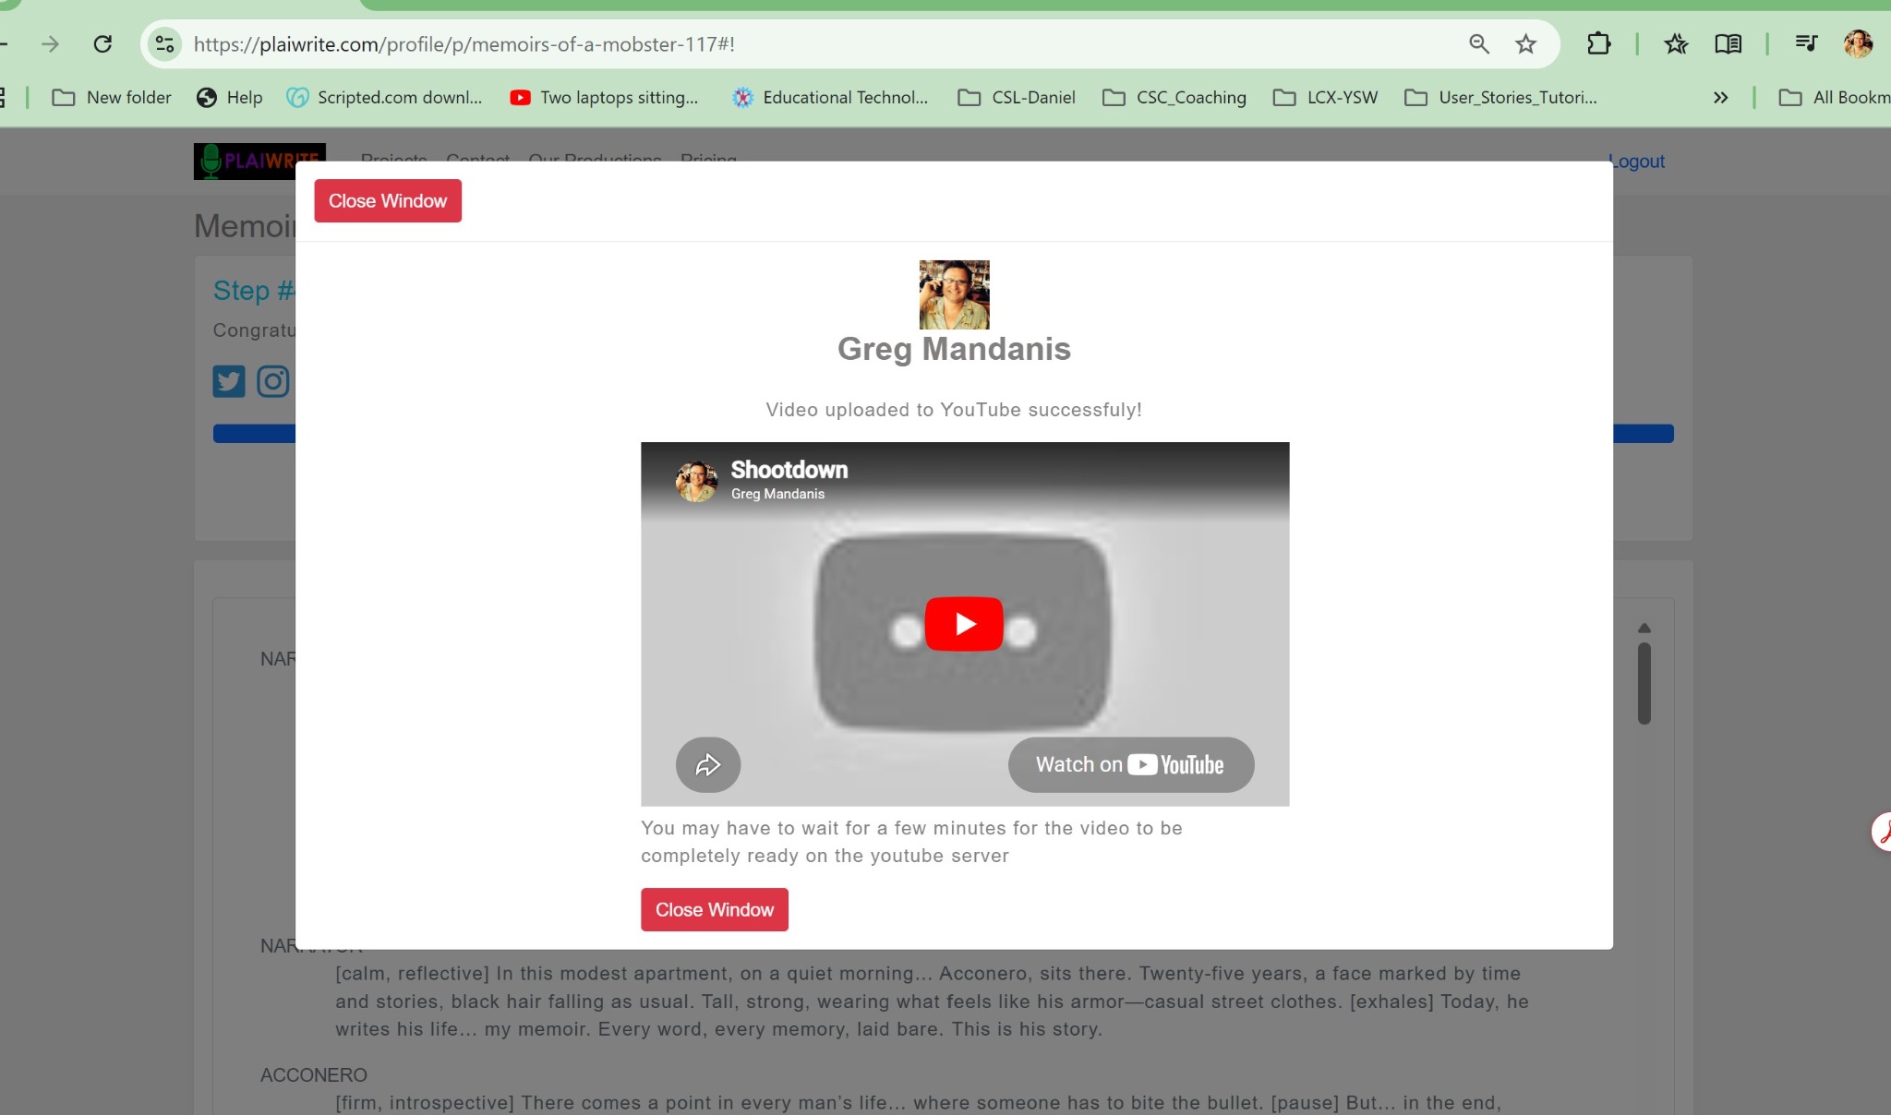The image size is (1891, 1115).
Task: Click Watch on YouTube button
Action: tap(1131, 764)
